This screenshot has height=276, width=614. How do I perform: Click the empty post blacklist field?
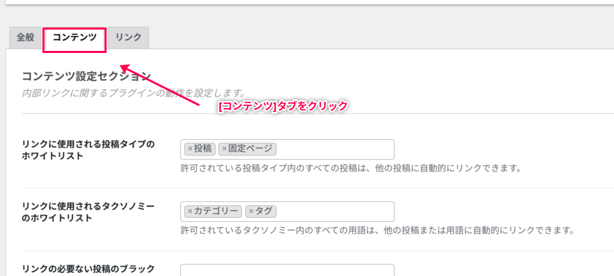point(287,270)
